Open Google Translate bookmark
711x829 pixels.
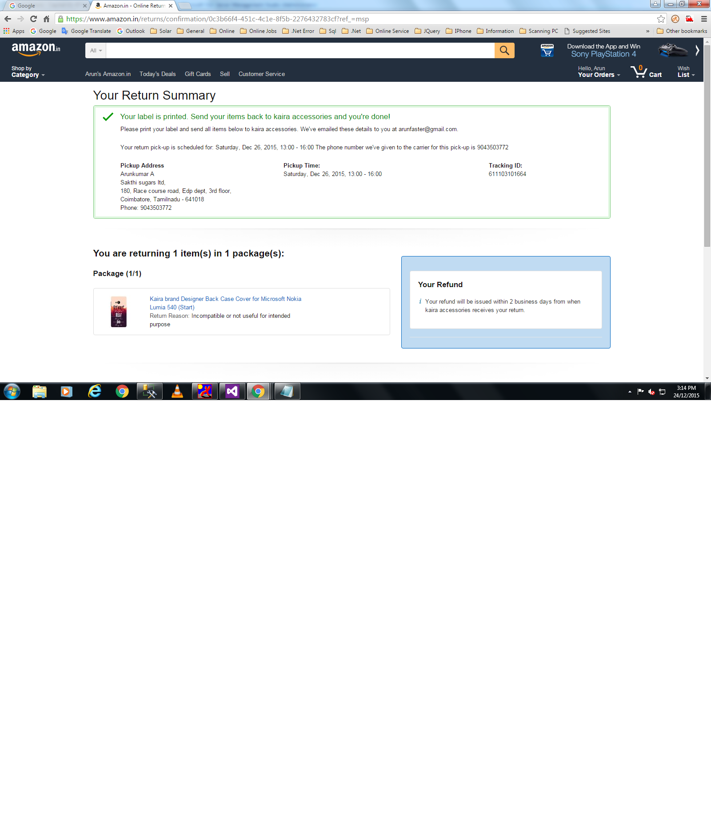(86, 31)
